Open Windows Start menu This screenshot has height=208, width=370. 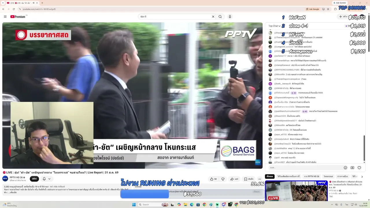click(134, 205)
